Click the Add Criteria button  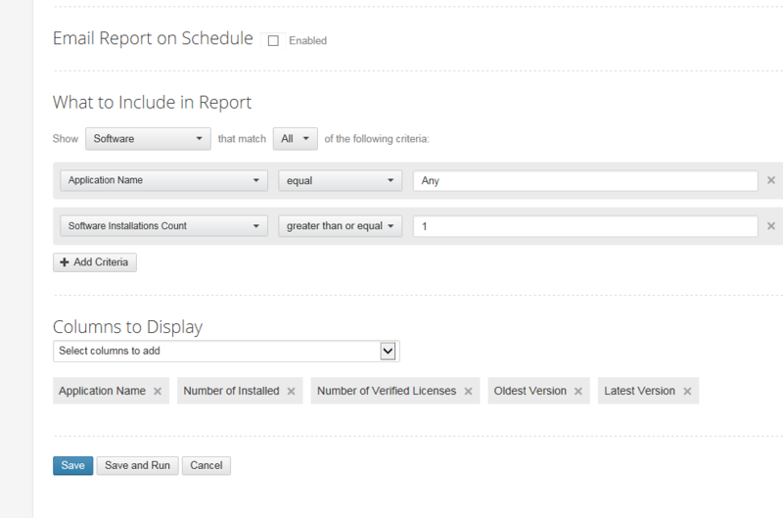[x=95, y=262]
